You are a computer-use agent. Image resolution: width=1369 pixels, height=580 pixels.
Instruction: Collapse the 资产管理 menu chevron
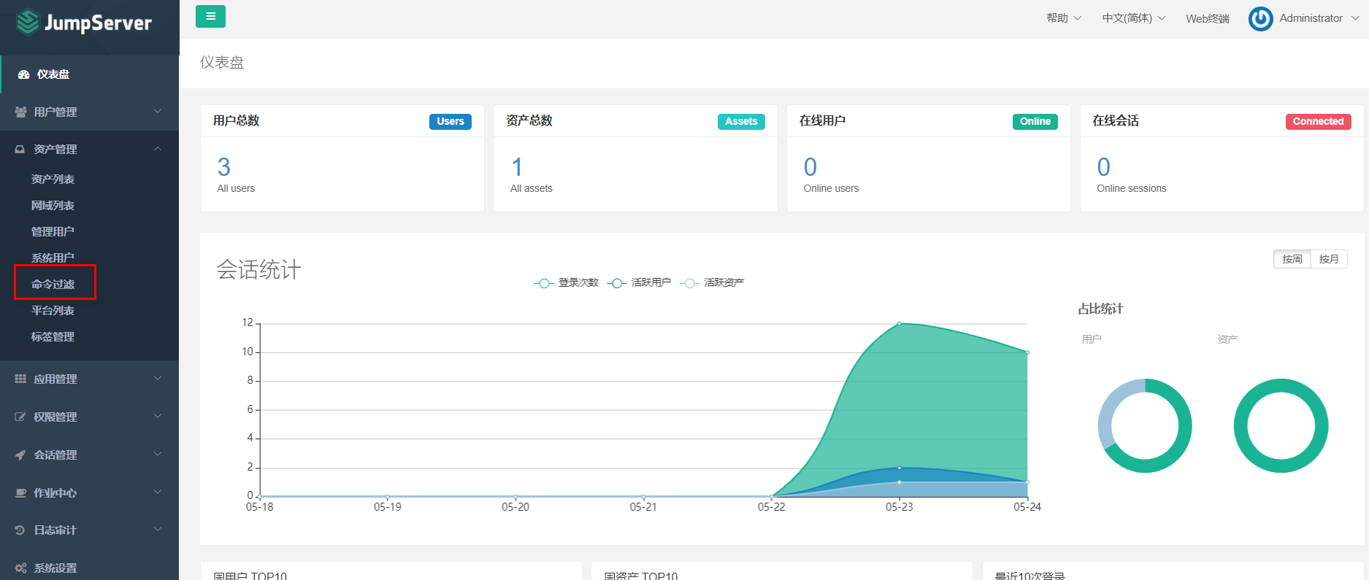point(158,149)
